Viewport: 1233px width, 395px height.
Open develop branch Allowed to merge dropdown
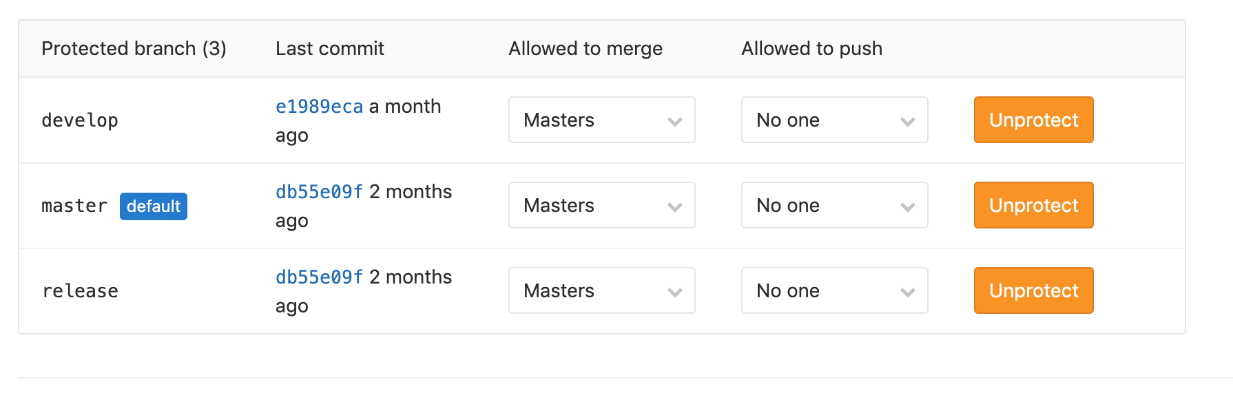[601, 120]
